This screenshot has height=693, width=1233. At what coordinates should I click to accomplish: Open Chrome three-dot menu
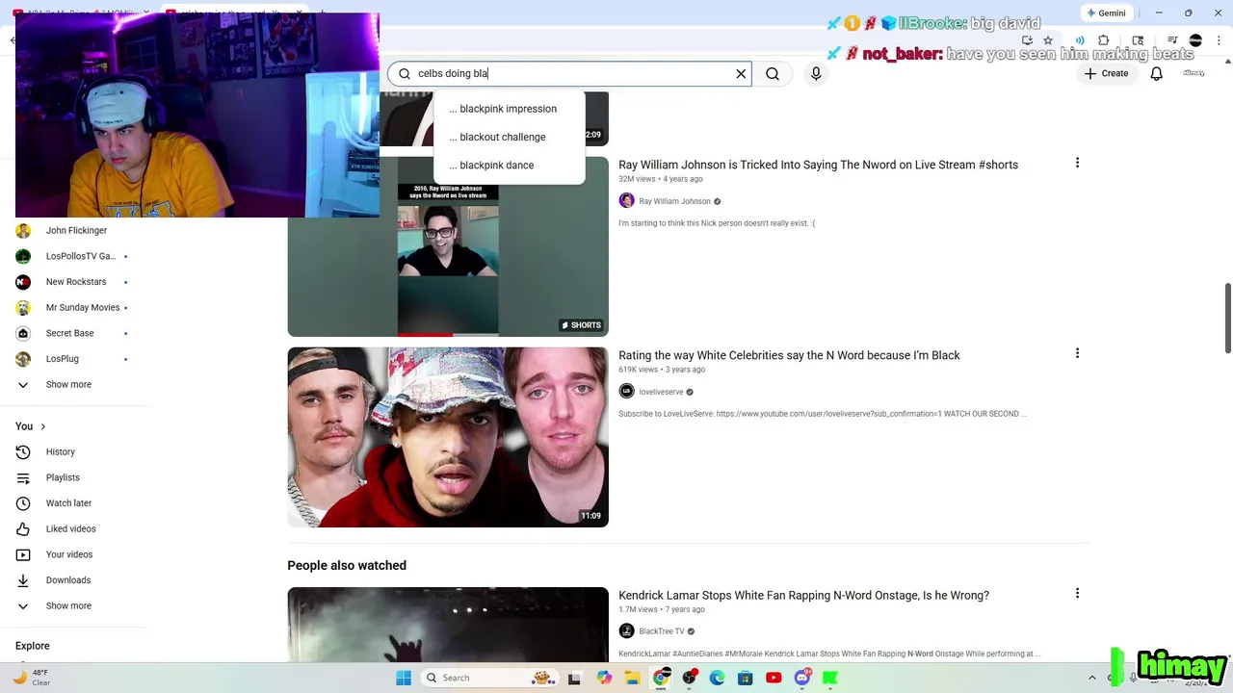[1219, 40]
